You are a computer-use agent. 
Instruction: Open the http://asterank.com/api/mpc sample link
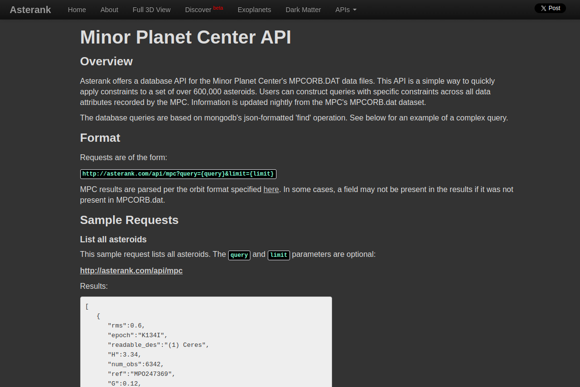(131, 271)
